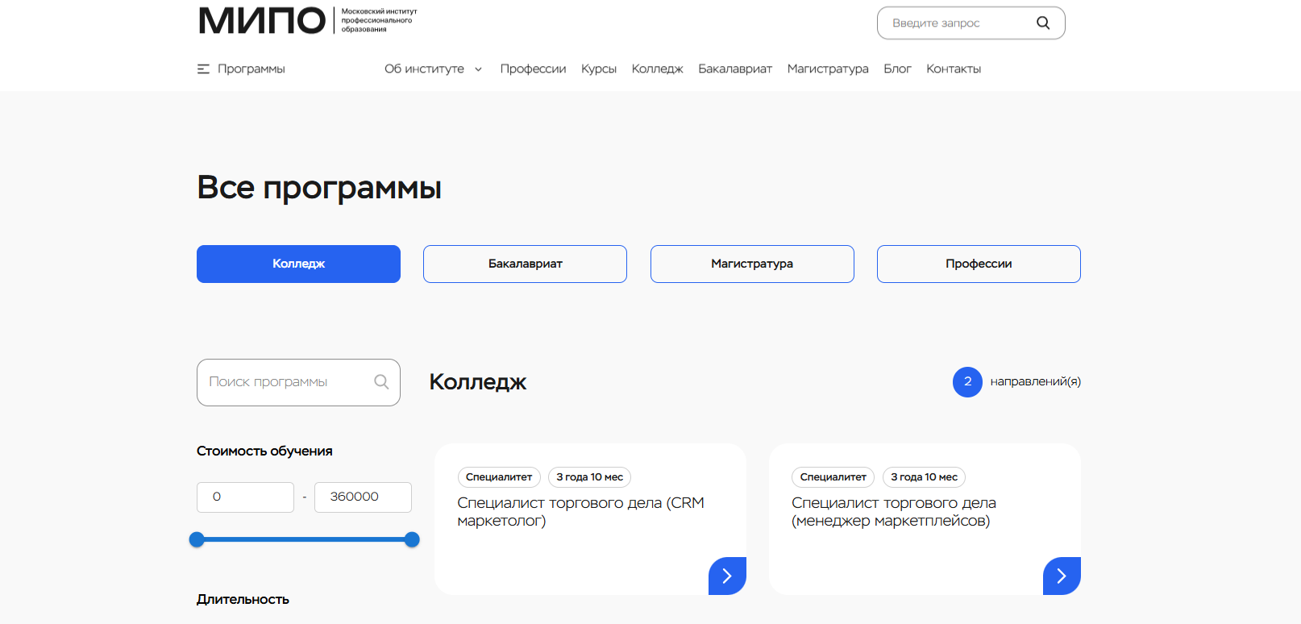This screenshot has height=624, width=1301.
Task: Select the Профессии filter button
Action: (979, 264)
